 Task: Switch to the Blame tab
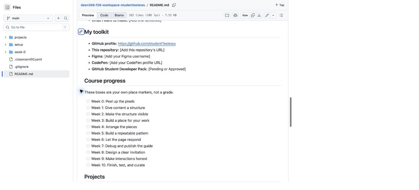pos(119,15)
